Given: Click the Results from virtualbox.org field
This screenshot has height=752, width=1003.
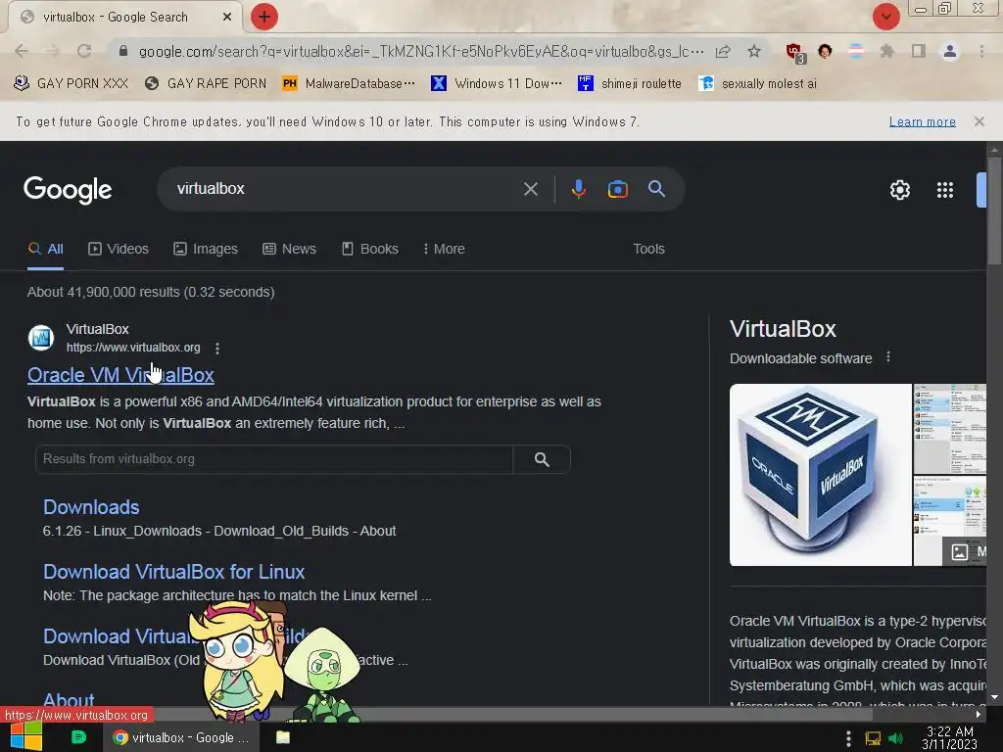Looking at the screenshot, I should tap(274, 459).
